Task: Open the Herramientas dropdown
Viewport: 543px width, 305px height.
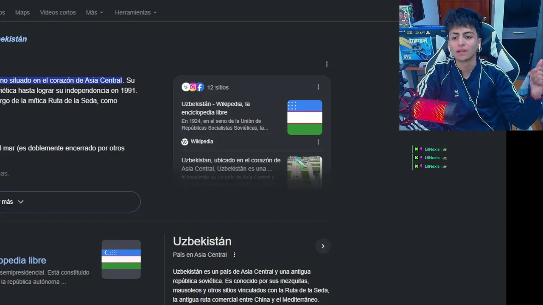Action: coord(136,13)
